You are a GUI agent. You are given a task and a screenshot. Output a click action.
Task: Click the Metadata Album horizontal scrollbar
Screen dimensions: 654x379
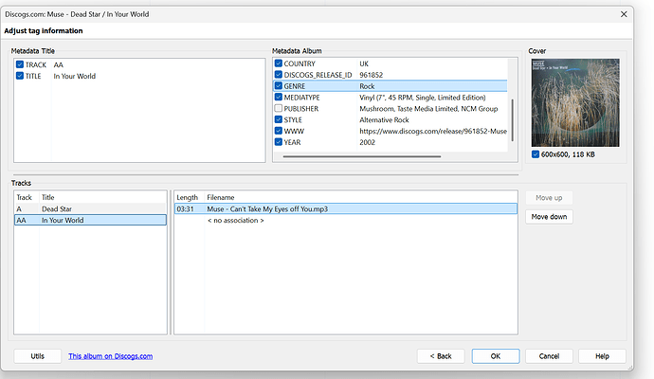tap(362, 156)
